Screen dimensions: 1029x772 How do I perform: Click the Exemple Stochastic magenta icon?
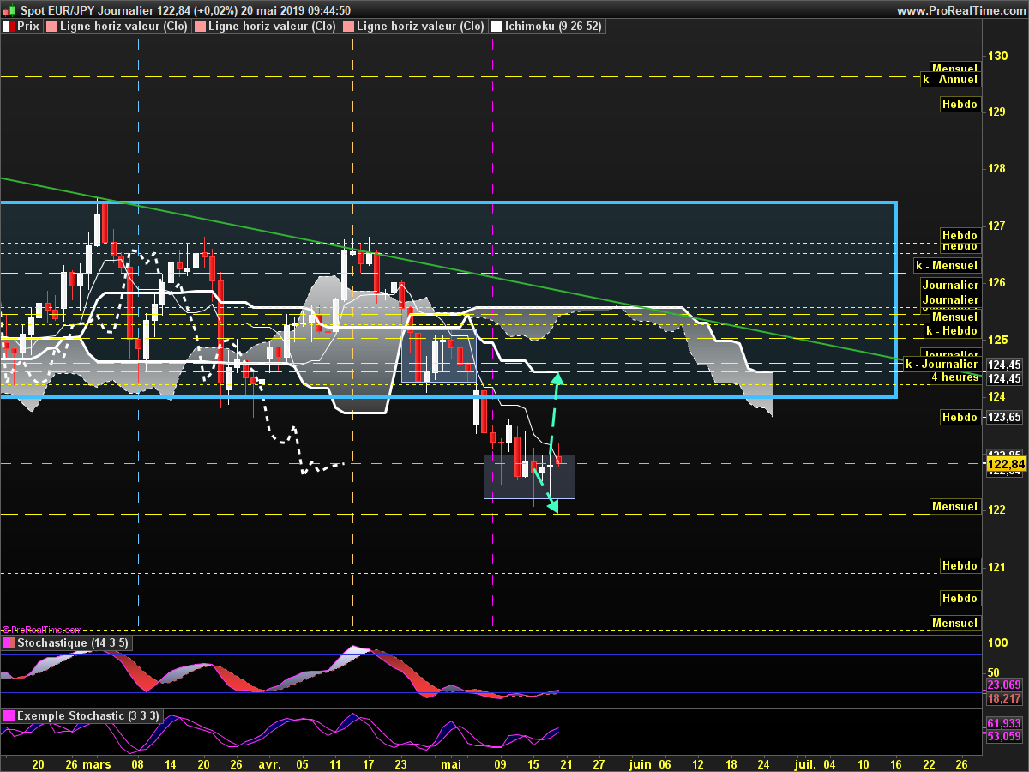(x=9, y=715)
